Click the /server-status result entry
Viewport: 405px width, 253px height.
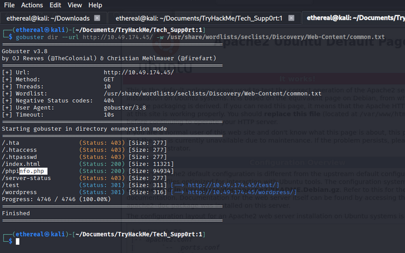click(x=27, y=178)
